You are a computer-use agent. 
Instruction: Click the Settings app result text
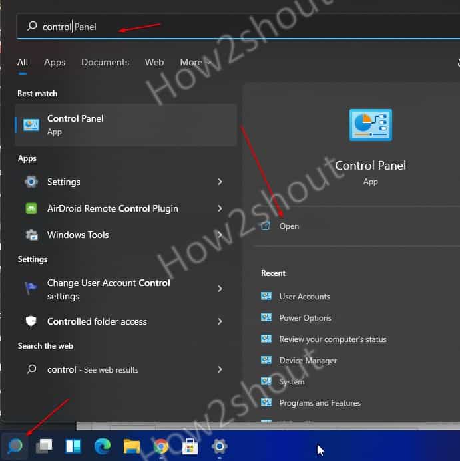coord(63,182)
